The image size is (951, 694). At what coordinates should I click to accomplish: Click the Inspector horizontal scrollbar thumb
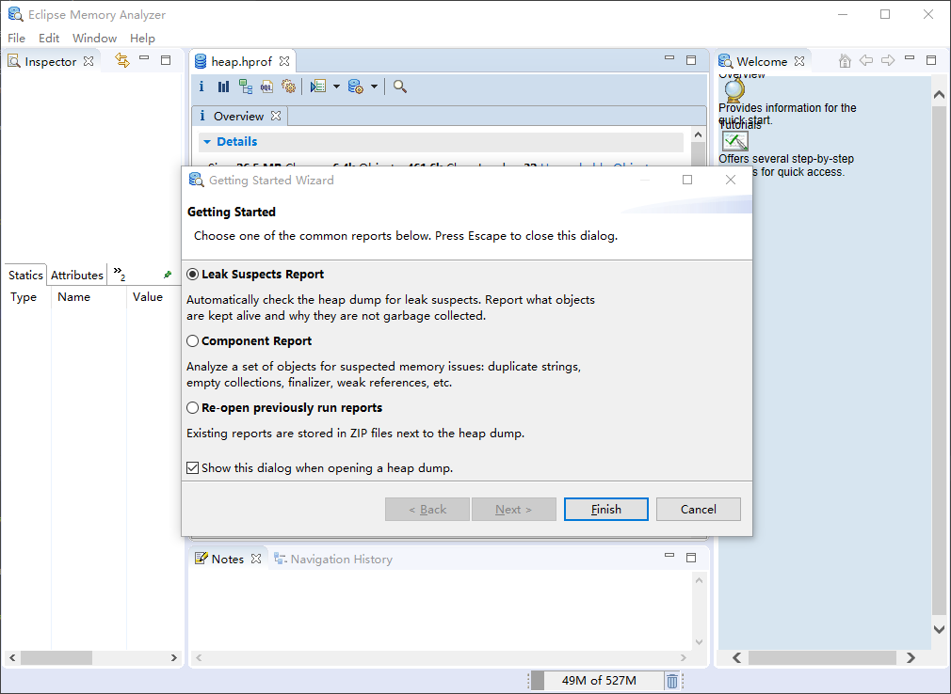point(56,657)
